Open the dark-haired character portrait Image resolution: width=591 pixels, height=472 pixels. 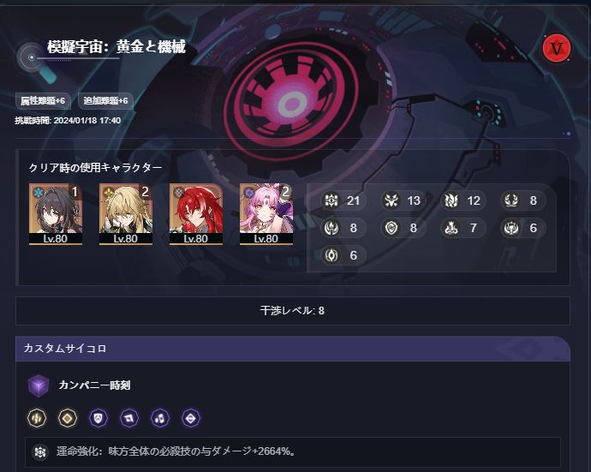coord(56,214)
